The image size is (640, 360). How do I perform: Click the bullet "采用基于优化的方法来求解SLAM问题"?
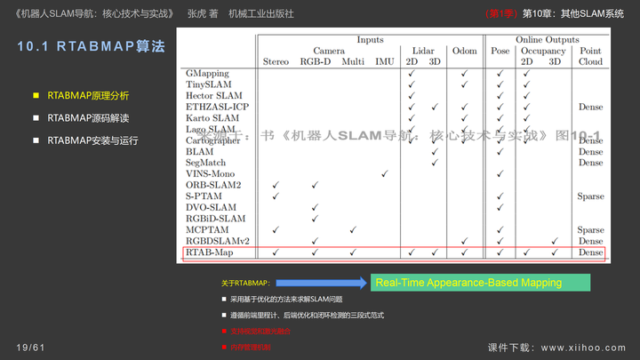pyautogui.click(x=286, y=300)
